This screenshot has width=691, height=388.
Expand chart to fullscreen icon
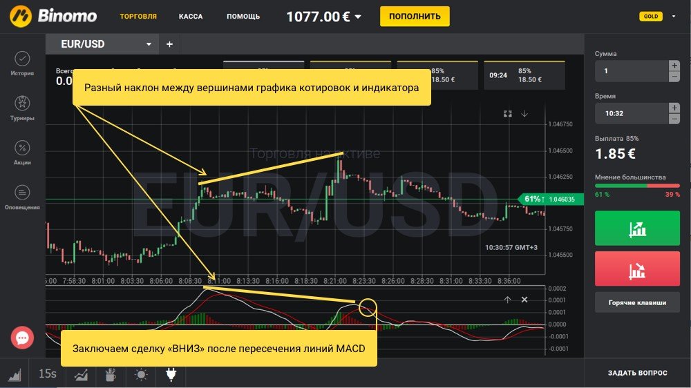point(508,114)
